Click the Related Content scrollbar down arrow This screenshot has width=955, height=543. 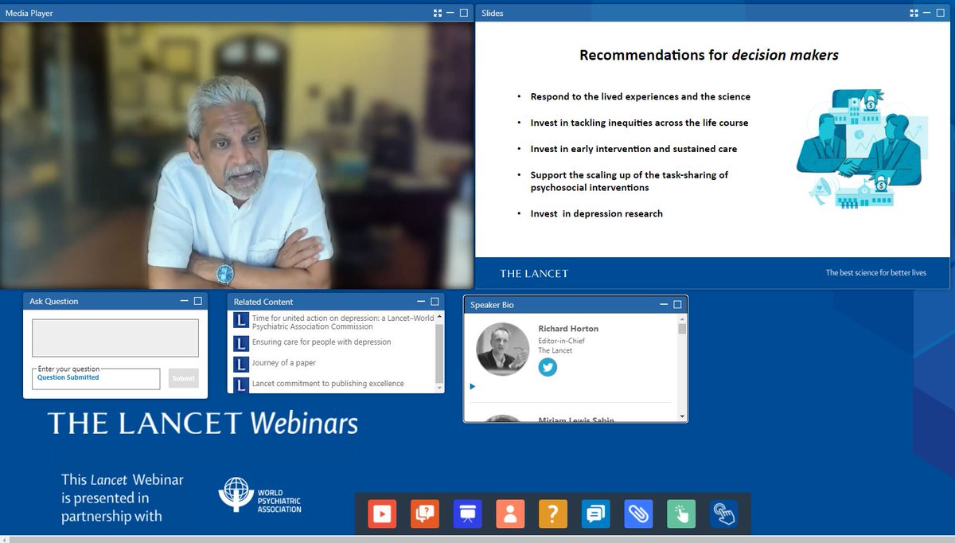coord(439,388)
